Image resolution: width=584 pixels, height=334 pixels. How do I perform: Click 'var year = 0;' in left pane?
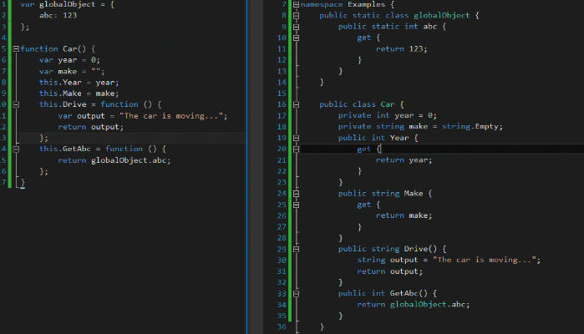pyautogui.click(x=69, y=60)
